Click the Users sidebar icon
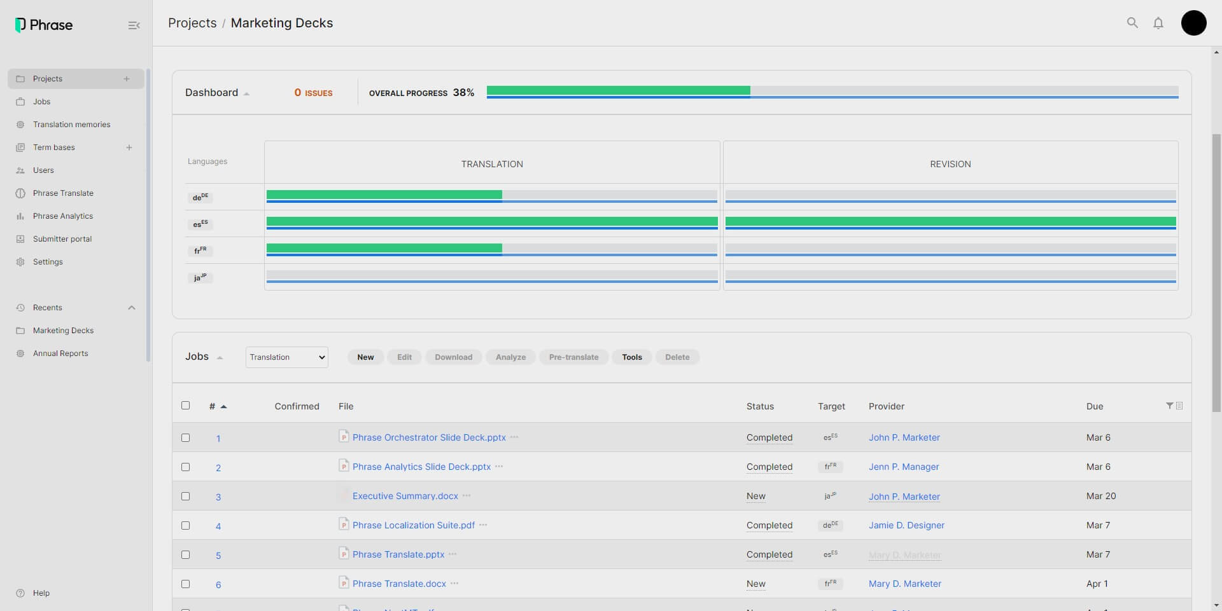 [20, 170]
